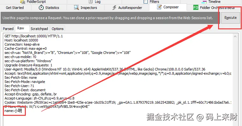Image resolution: width=242 pixels, height=126 pixels.
Task: Select the Composer tab
Action: click(x=168, y=7)
